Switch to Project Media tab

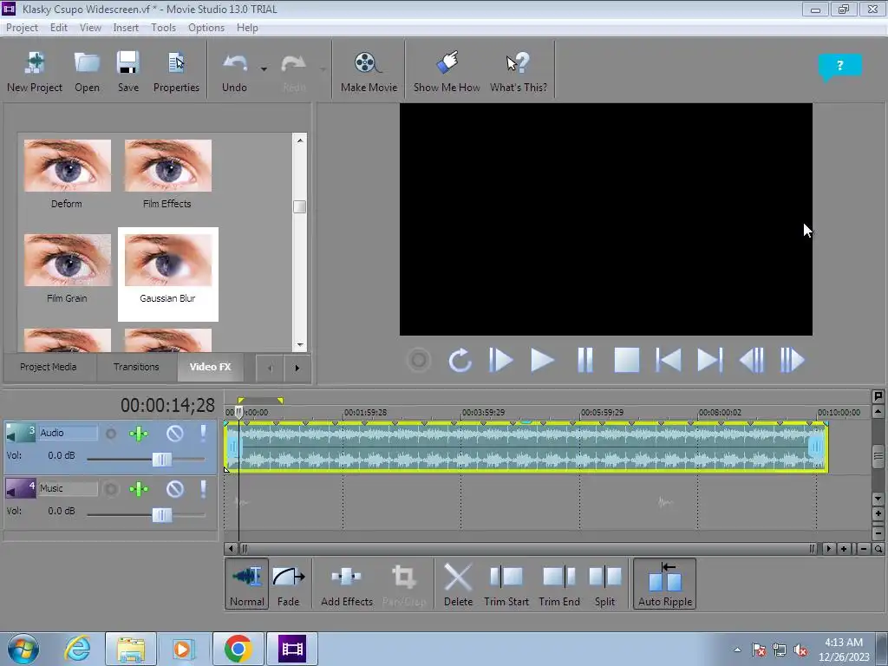[49, 367]
